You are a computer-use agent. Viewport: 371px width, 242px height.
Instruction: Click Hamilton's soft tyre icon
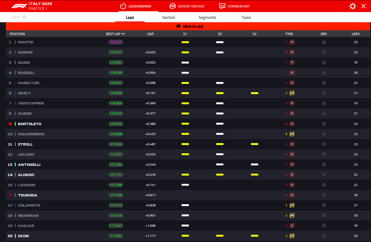(292, 83)
